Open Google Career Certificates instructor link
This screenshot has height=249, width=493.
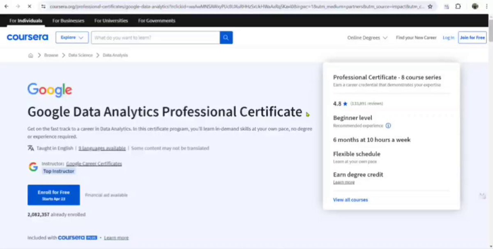pyautogui.click(x=94, y=164)
